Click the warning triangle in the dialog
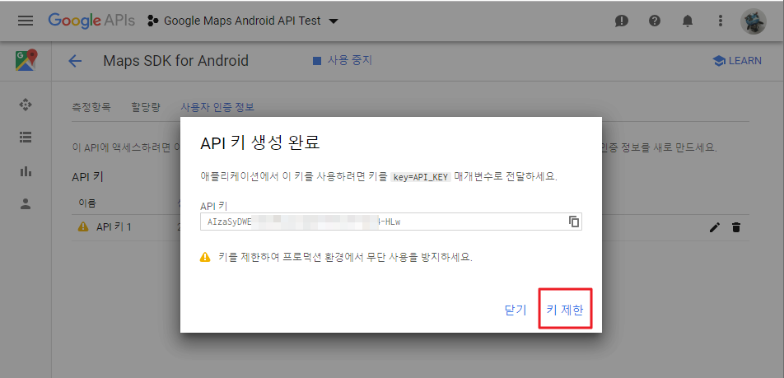784x378 pixels. tap(205, 258)
